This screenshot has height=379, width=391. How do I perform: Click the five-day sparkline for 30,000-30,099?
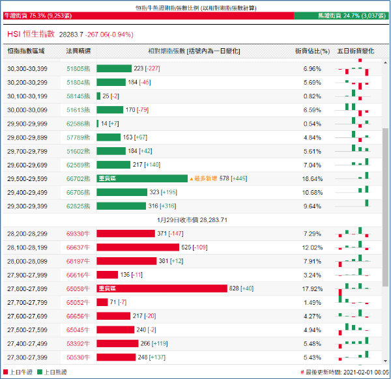pyautogui.click(x=353, y=110)
